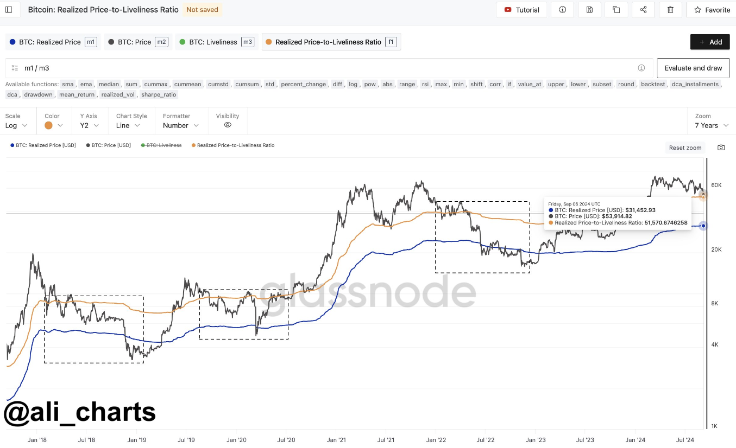
Task: Select the Realized Price-to-Liveliness Ratio f1 tab
Action: [331, 42]
